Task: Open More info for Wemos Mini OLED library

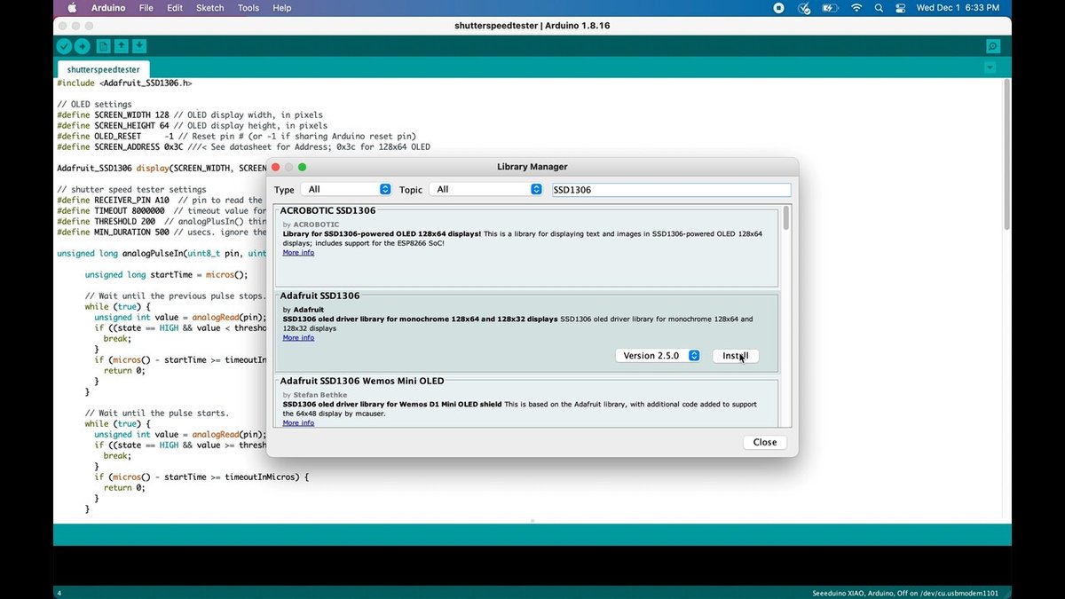Action: pyautogui.click(x=298, y=423)
